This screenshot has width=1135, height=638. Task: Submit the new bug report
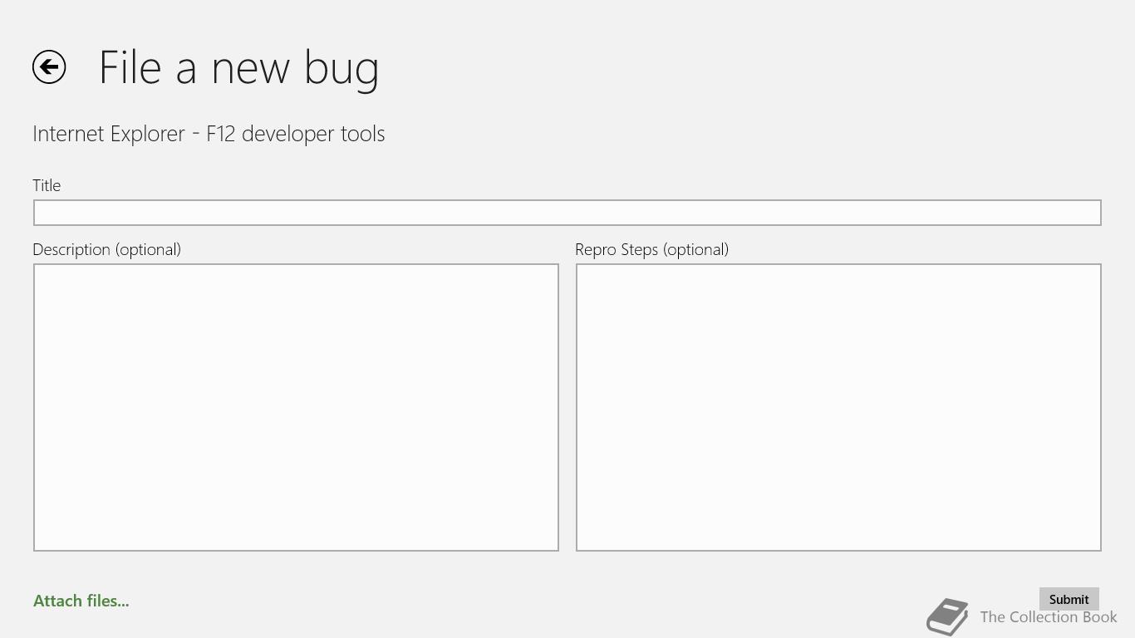(x=1069, y=599)
